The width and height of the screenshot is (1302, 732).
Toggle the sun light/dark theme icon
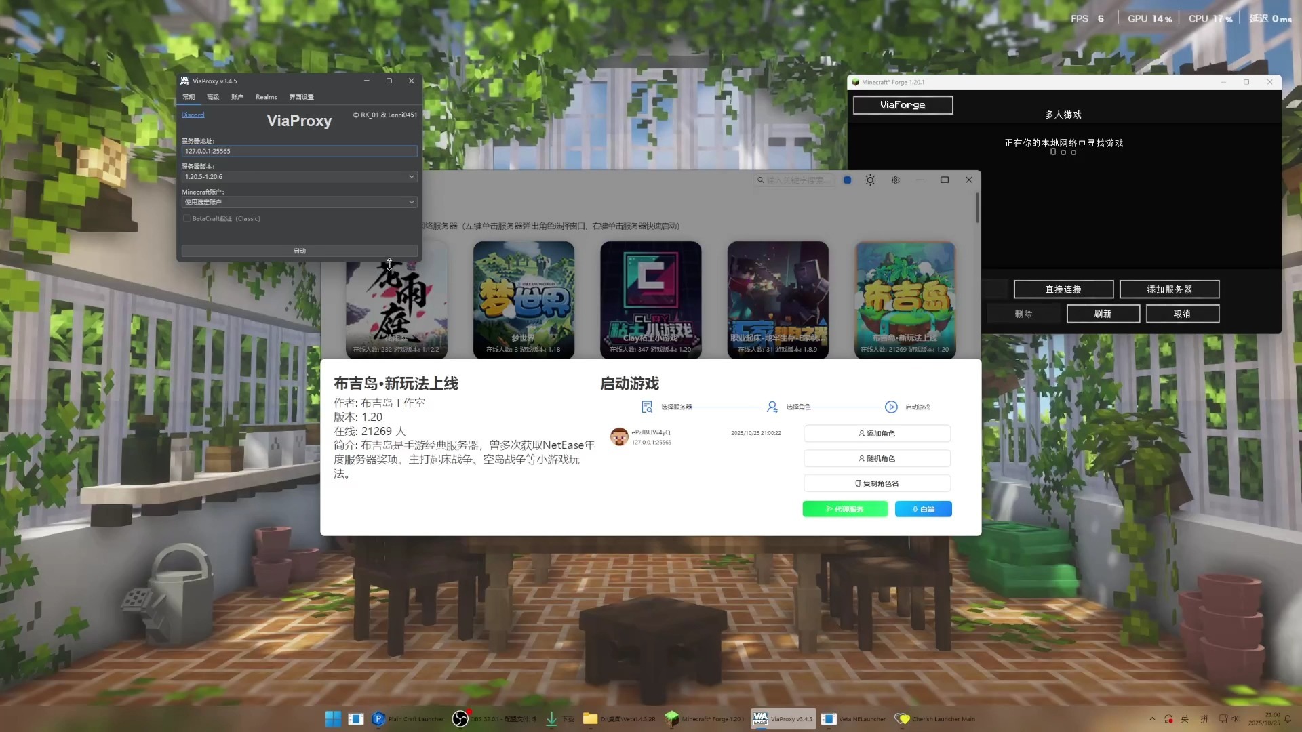click(x=870, y=180)
